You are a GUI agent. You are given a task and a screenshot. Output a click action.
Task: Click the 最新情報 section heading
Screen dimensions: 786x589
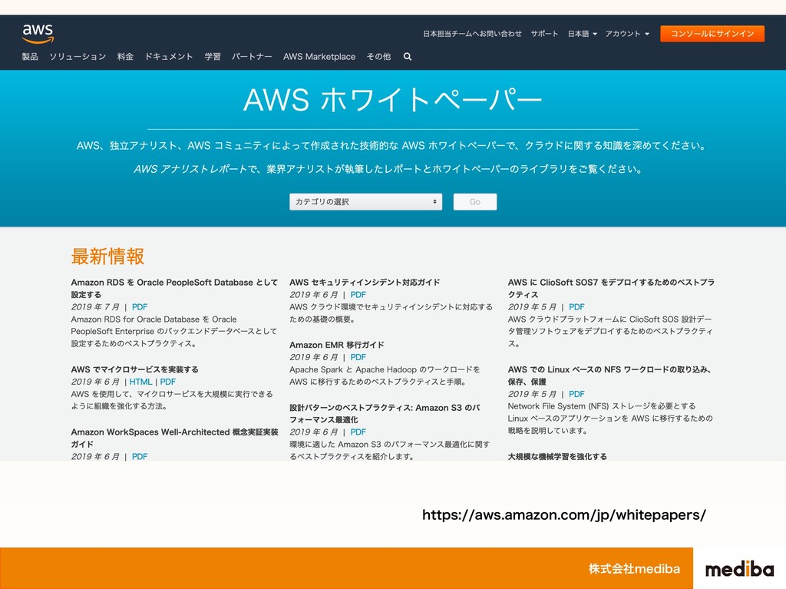click(107, 256)
